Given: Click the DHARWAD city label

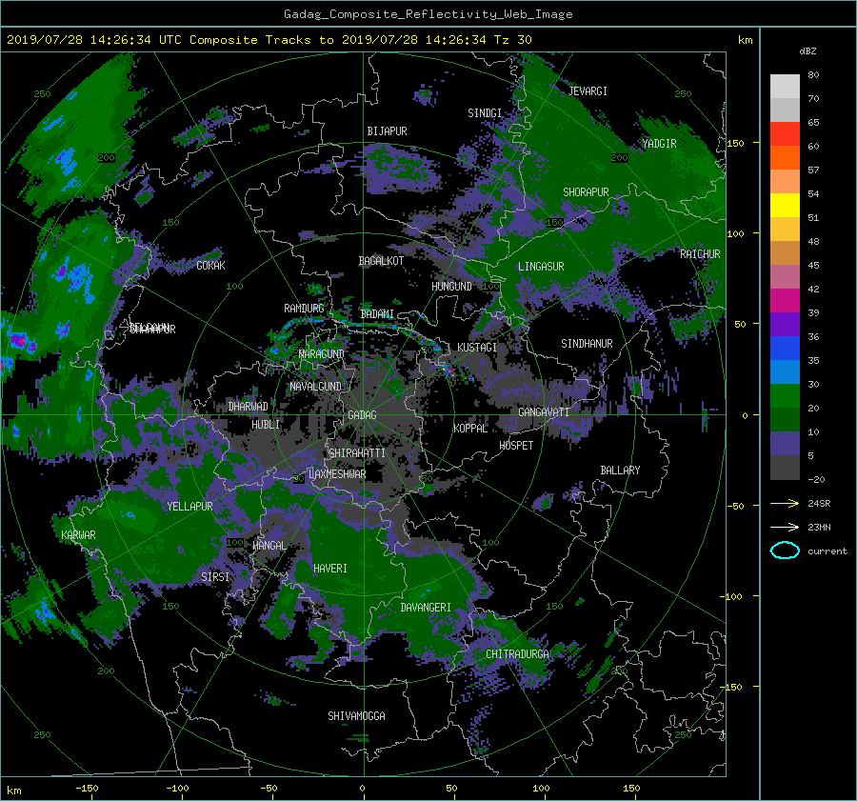Looking at the screenshot, I should (249, 407).
